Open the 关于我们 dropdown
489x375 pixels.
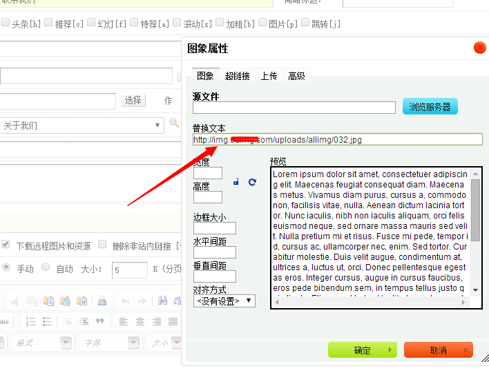pos(81,125)
